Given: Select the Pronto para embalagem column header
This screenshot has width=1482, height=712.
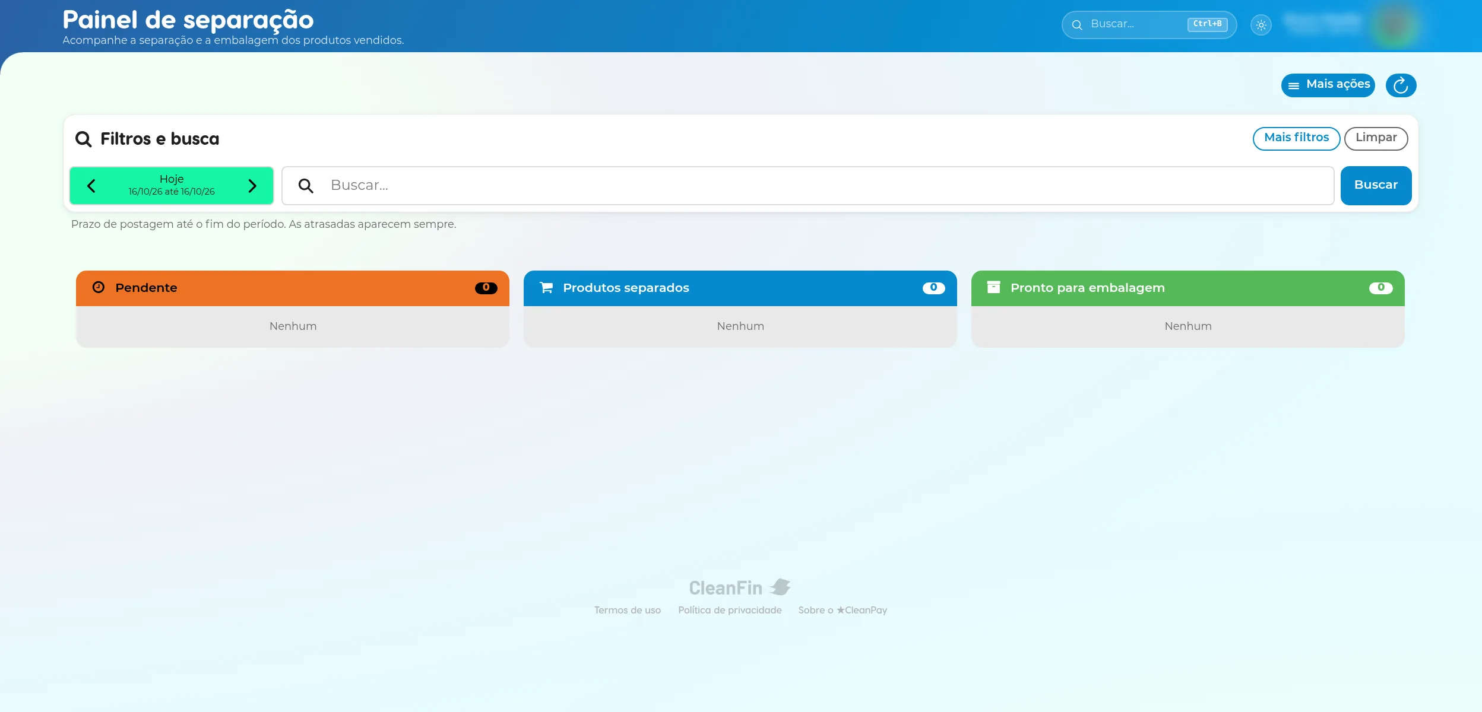Looking at the screenshot, I should click(x=1188, y=288).
